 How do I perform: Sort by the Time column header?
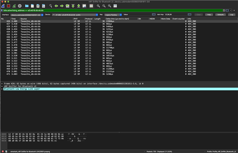[15, 19]
